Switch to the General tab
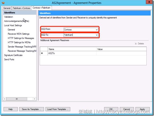 [x=7, y=8]
